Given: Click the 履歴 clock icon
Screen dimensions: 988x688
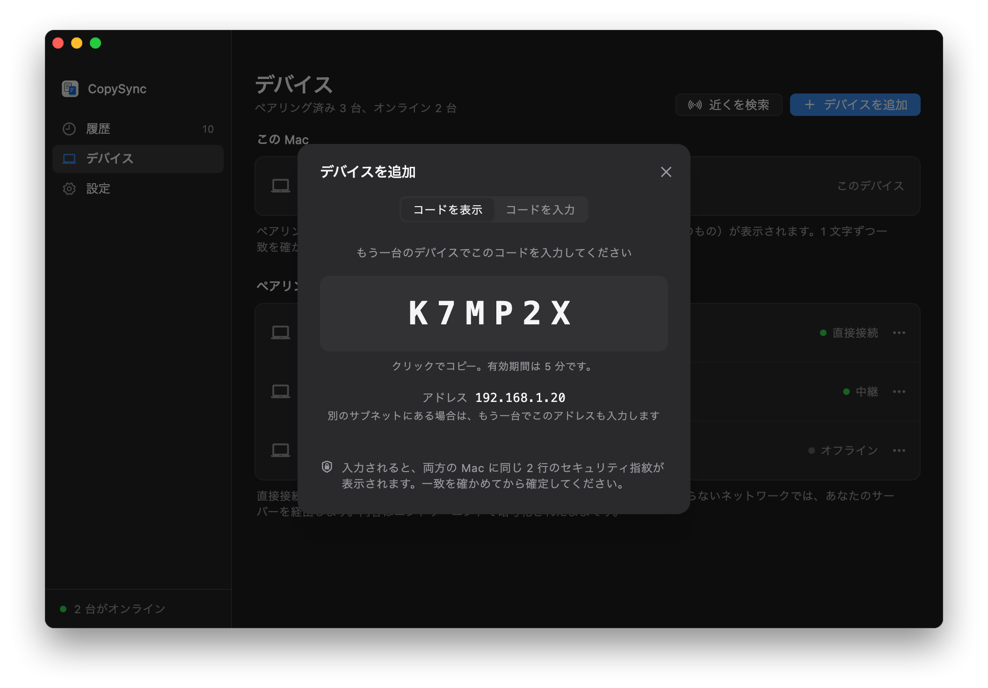Looking at the screenshot, I should (x=69, y=129).
